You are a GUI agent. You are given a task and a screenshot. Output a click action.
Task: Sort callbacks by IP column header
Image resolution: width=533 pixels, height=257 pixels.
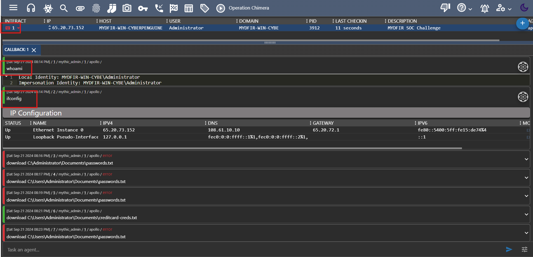pyautogui.click(x=49, y=21)
